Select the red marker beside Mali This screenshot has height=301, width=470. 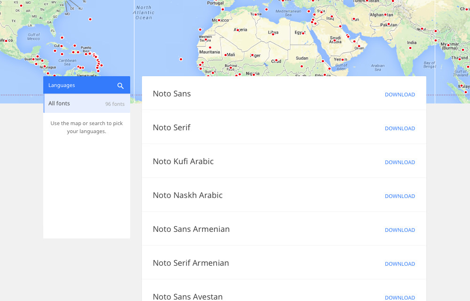tap(226, 55)
